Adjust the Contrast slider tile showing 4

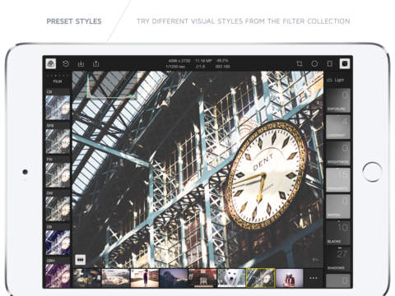pyautogui.click(x=338, y=127)
